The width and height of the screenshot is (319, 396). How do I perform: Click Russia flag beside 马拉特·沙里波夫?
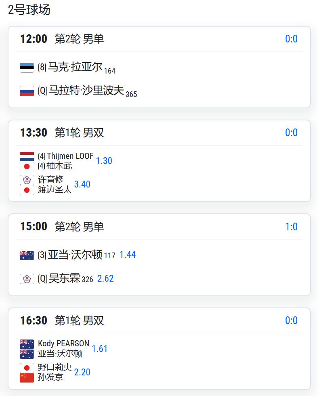[27, 91]
